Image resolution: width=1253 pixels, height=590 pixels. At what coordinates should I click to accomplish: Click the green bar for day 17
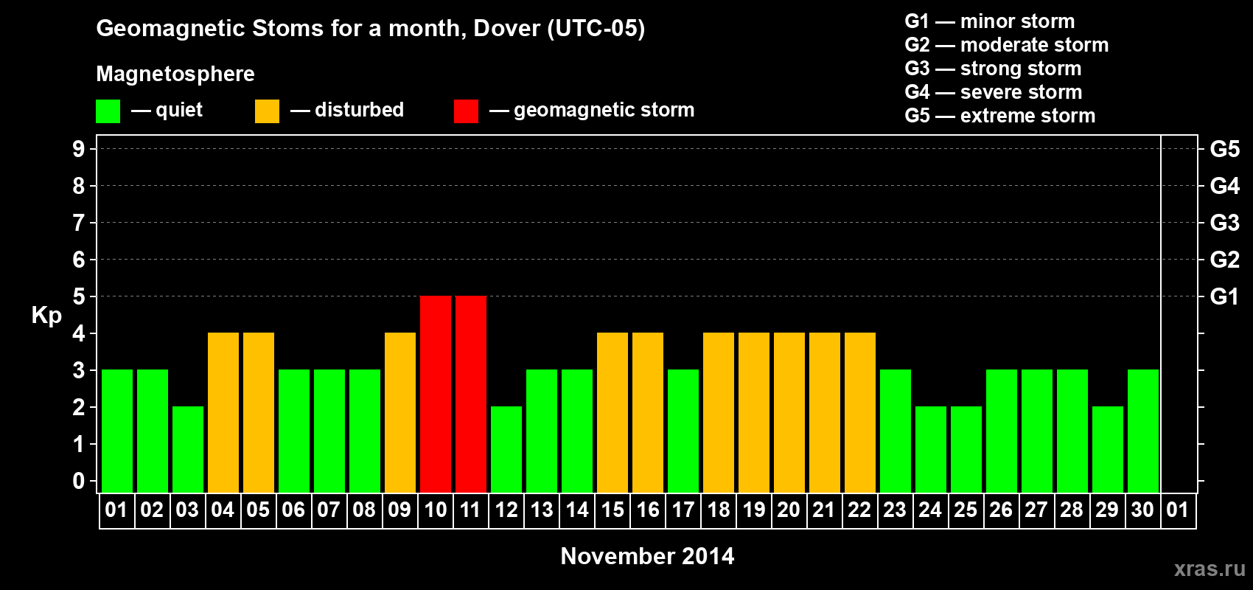click(x=683, y=431)
